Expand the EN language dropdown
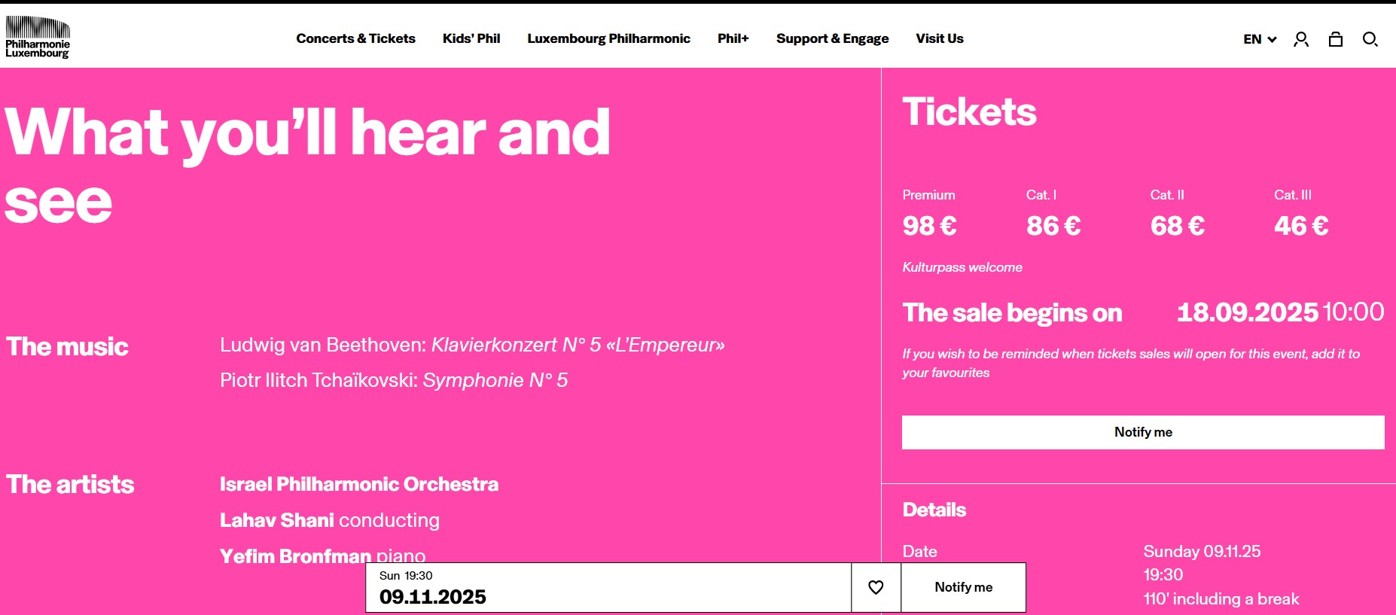This screenshot has height=615, width=1396. click(x=1260, y=39)
